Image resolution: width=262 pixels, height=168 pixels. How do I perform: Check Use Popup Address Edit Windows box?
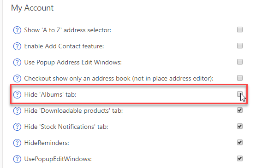[x=240, y=62]
